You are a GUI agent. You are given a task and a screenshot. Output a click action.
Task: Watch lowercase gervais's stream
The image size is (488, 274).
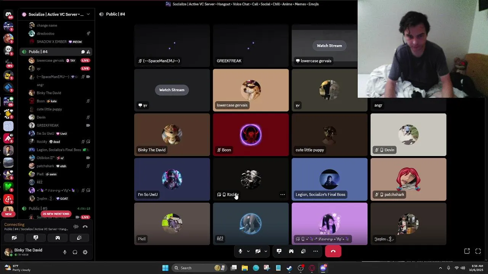[329, 46]
